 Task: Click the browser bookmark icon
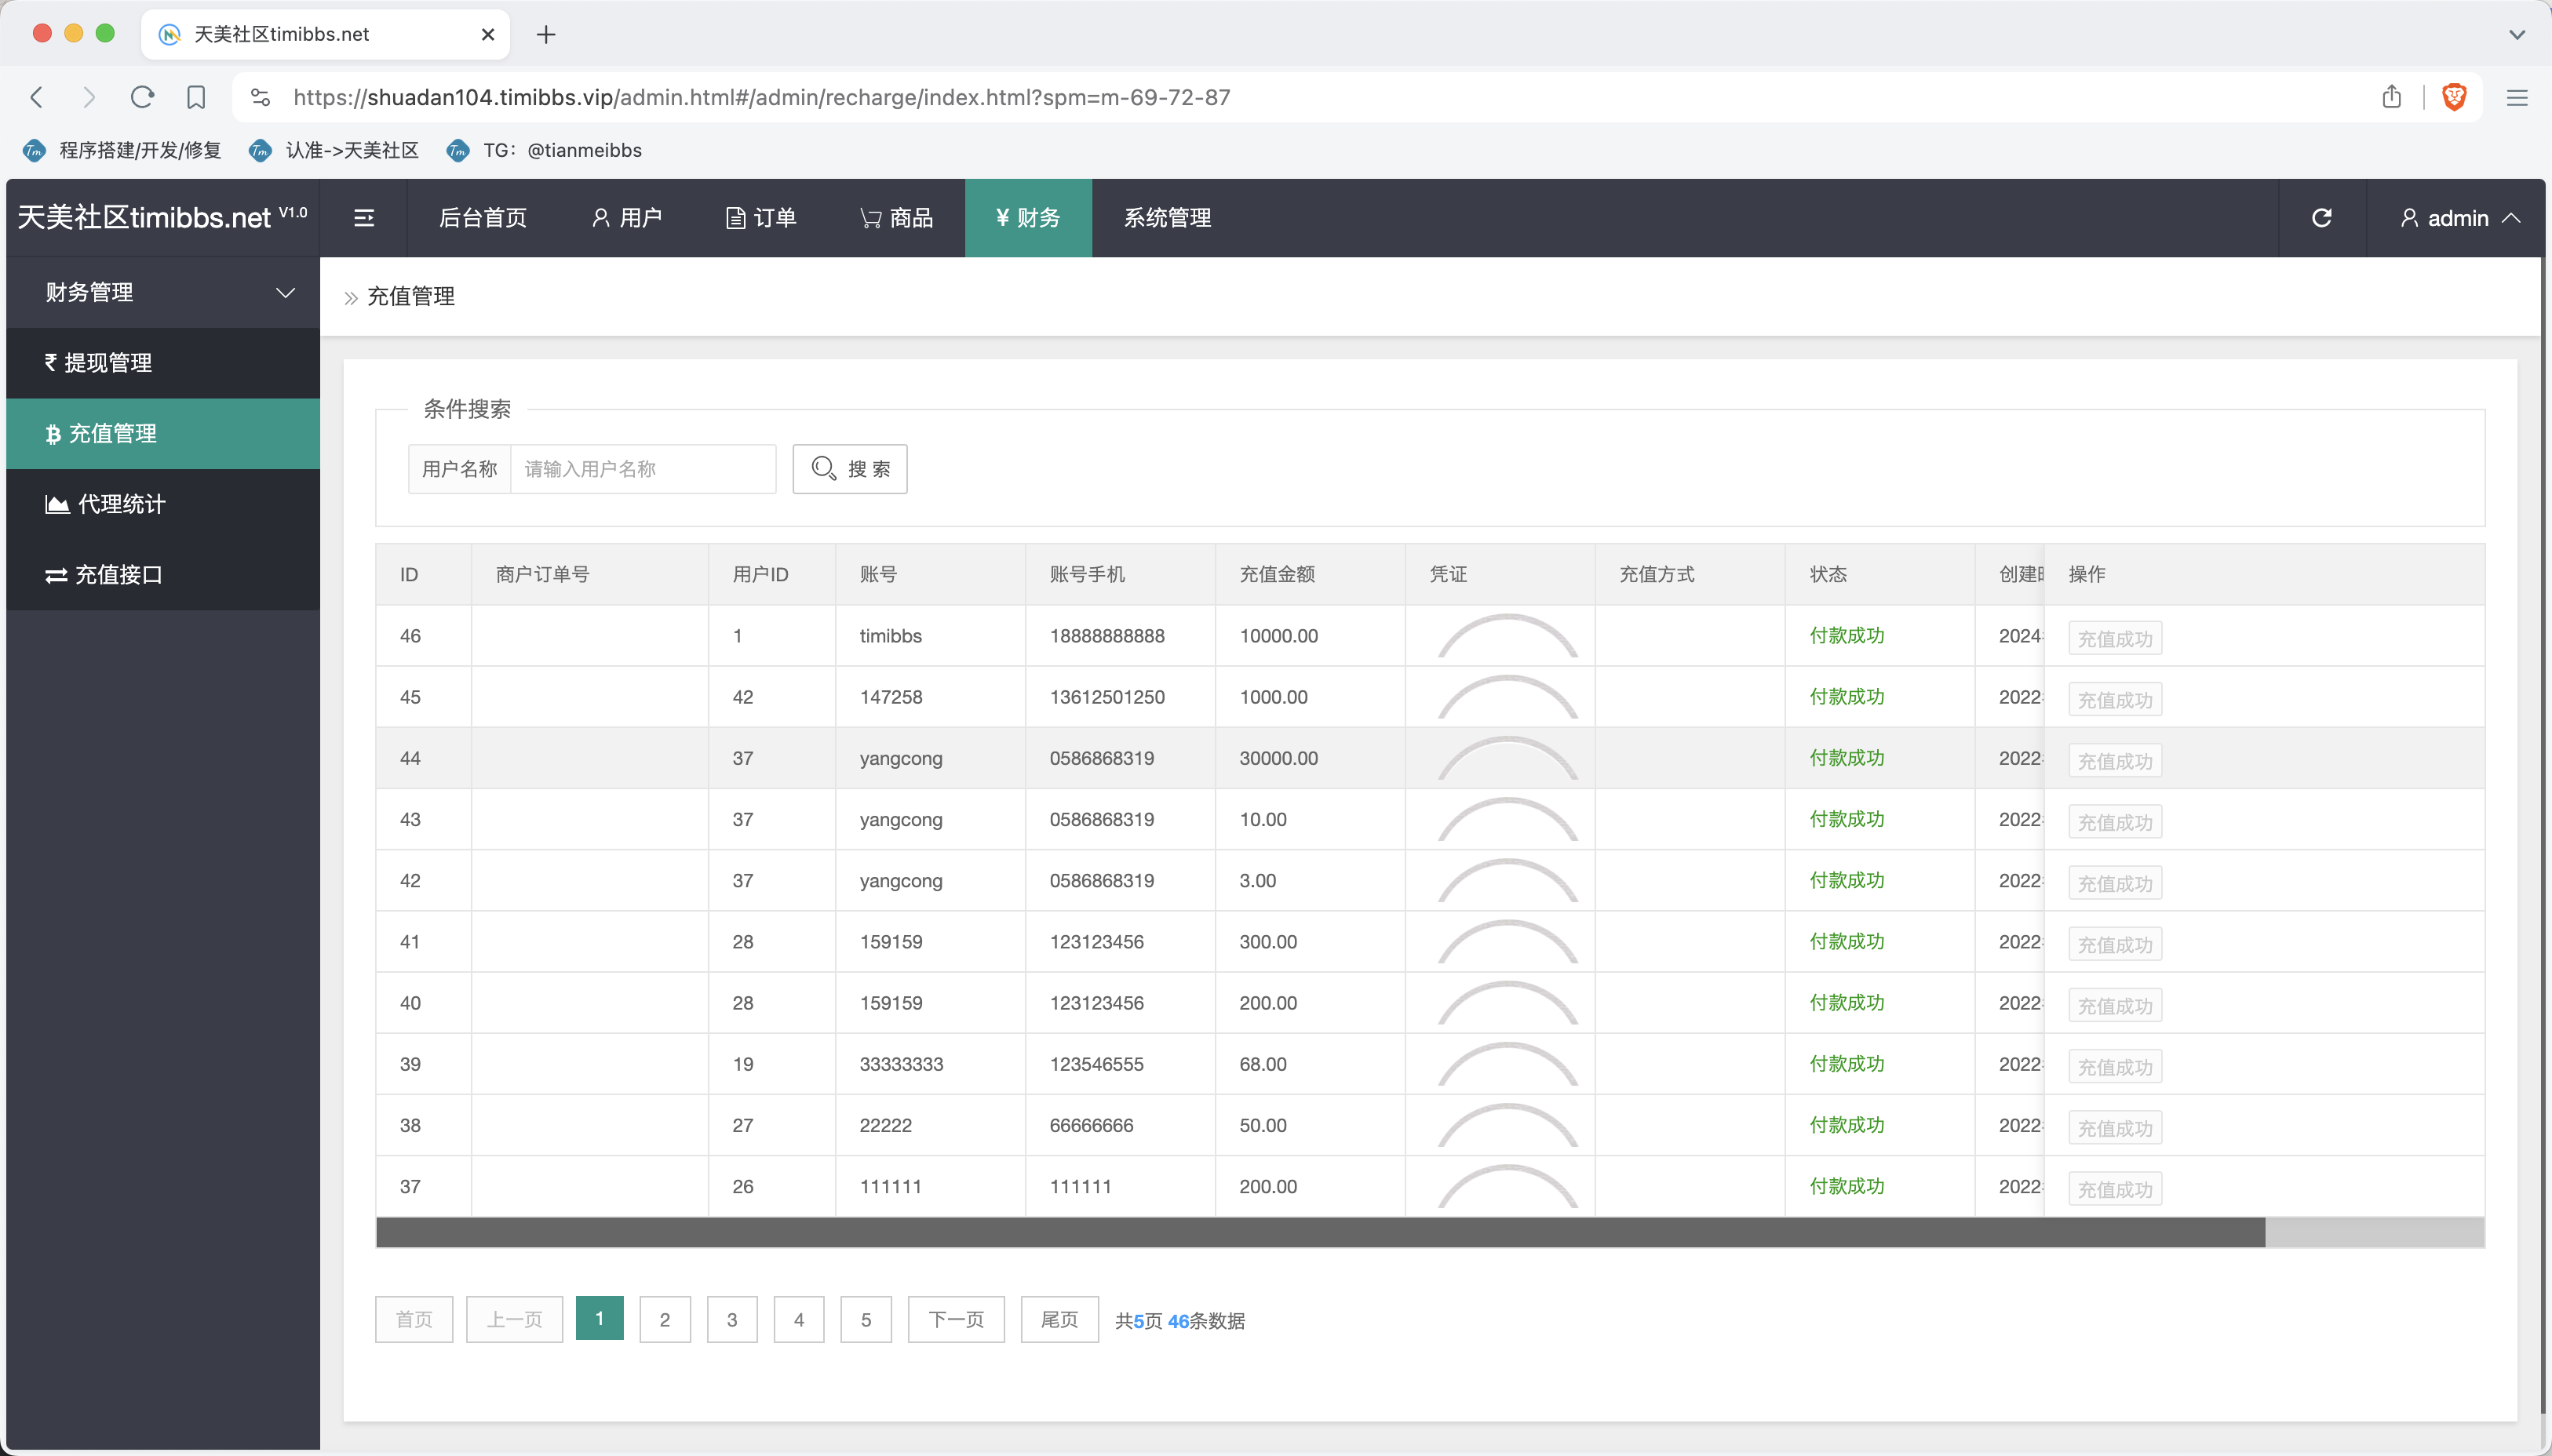pos(196,97)
